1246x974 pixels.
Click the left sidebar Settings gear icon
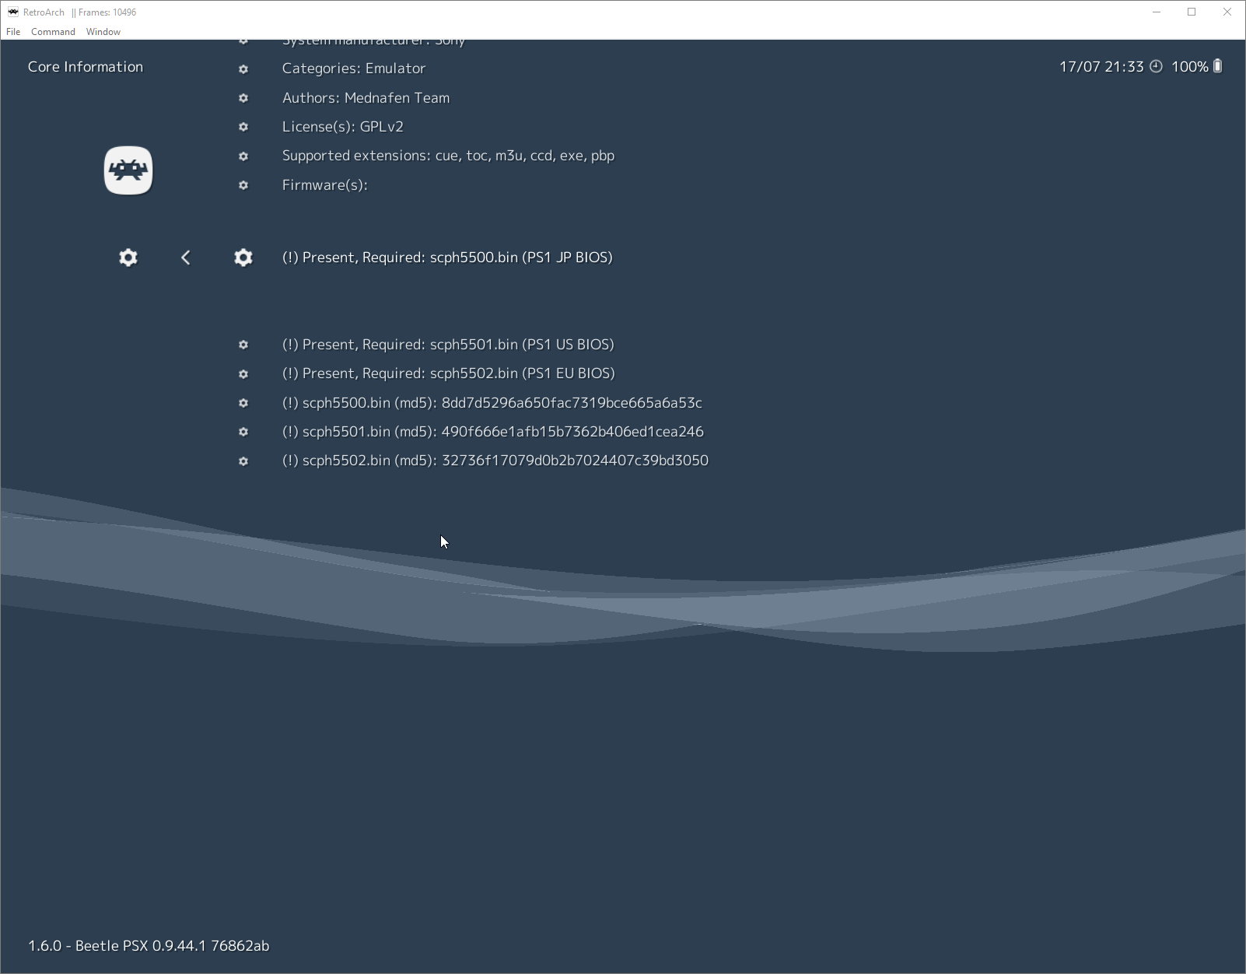click(128, 258)
